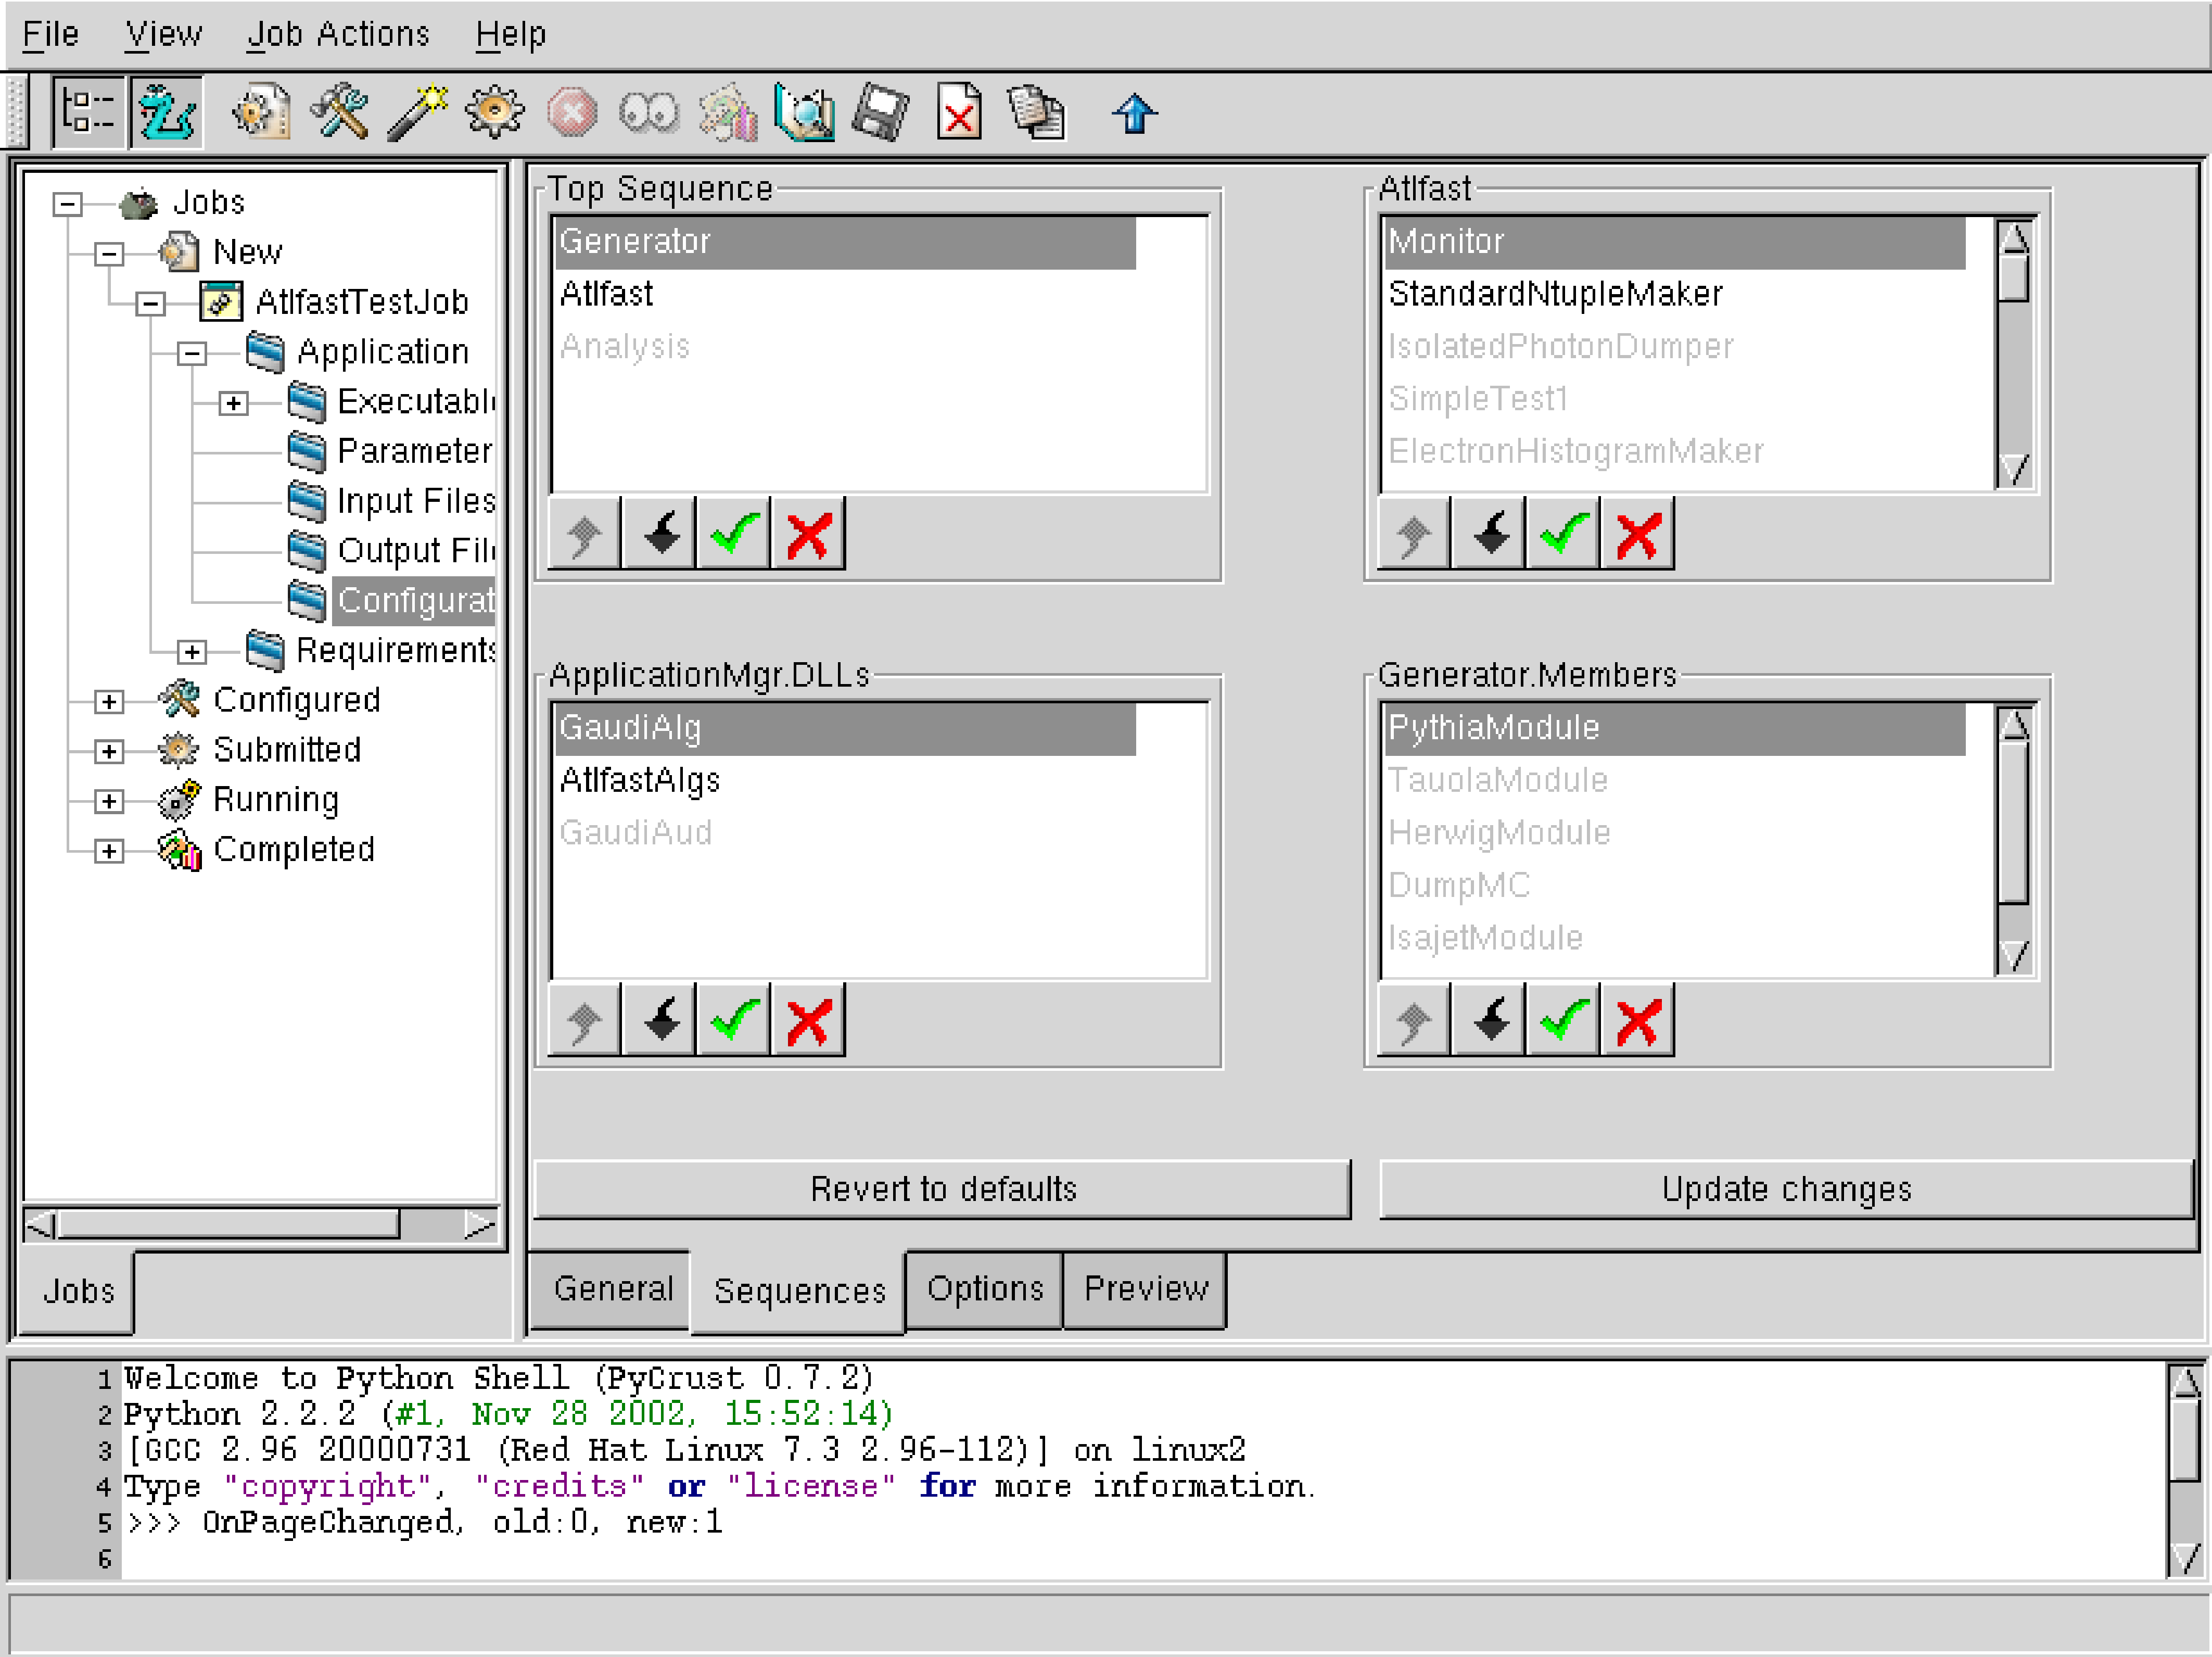Collapse the AtlfastTestJob tree node
Screen dimensions: 2212x1657
(x=150, y=303)
